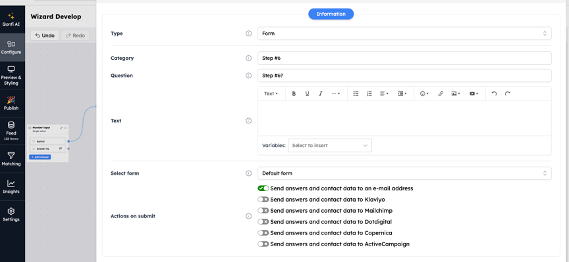
Task: Click the info icon next to Category
Action: [248, 58]
